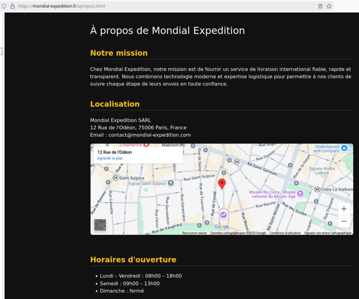
Task: Click the Rue de Tournon street label
Action: pos(201,197)
